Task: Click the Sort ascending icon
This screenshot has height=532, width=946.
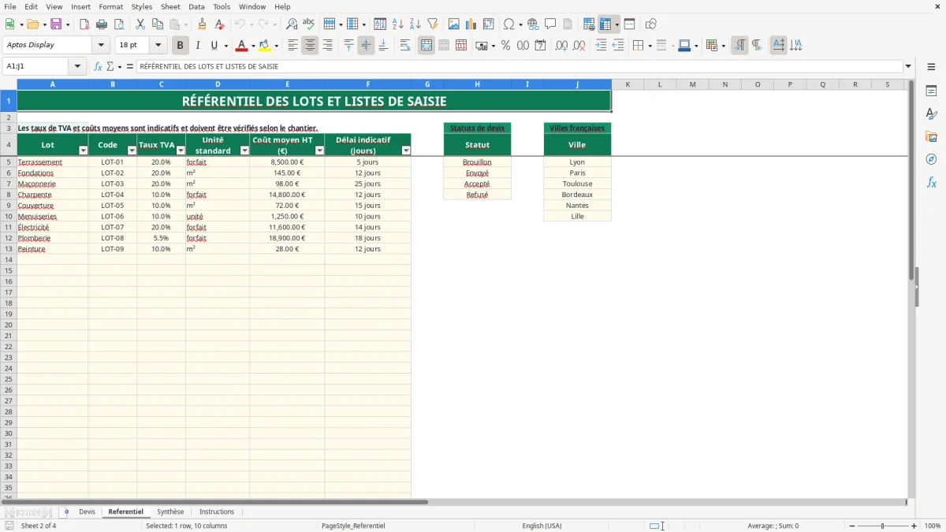Action: (x=398, y=24)
